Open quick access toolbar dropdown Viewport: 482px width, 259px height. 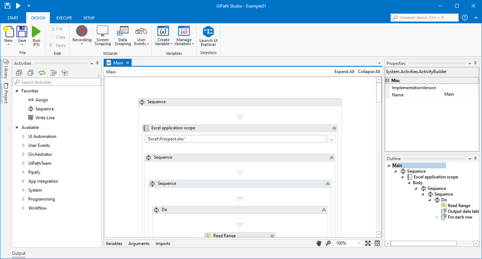point(29,6)
